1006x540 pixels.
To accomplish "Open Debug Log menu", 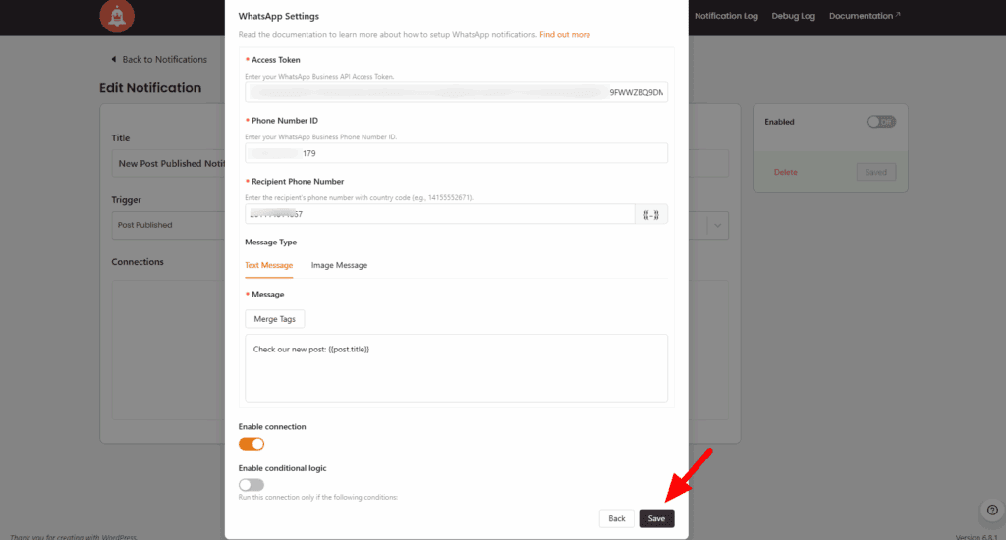I will pyautogui.click(x=793, y=16).
